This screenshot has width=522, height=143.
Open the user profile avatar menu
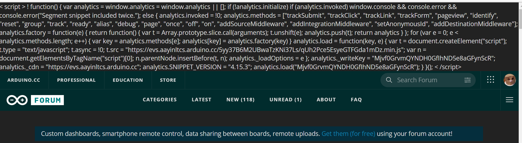click(x=510, y=80)
